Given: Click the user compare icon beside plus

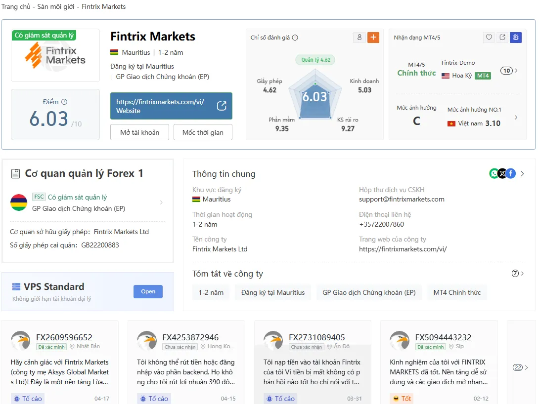Looking at the screenshot, I should [x=359, y=38].
